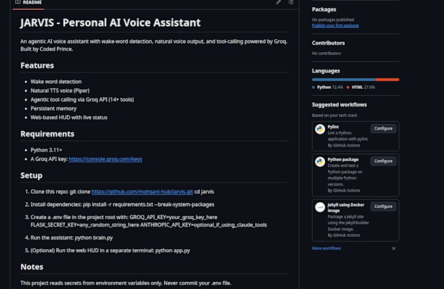
Task: Select the Python 72.4% language entry
Action: (x=327, y=87)
